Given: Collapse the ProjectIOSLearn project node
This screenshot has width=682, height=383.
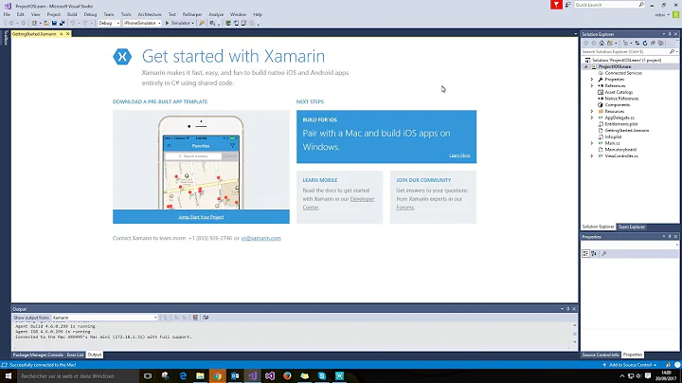Looking at the screenshot, I should (586, 66).
